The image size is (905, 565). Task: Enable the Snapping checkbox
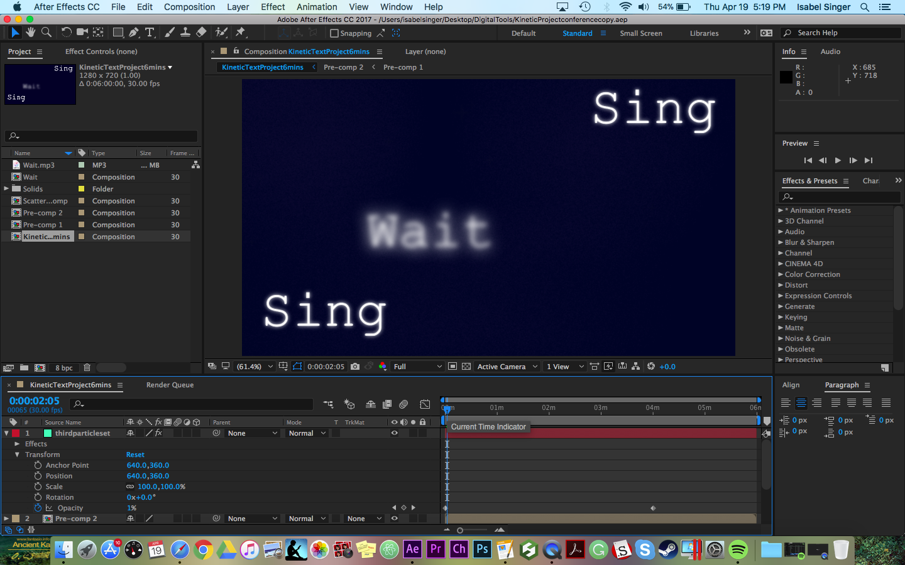pyautogui.click(x=334, y=33)
